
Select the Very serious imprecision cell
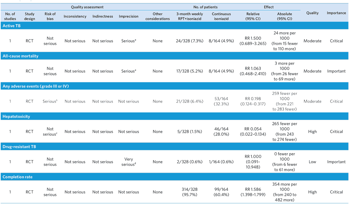coord(128,161)
